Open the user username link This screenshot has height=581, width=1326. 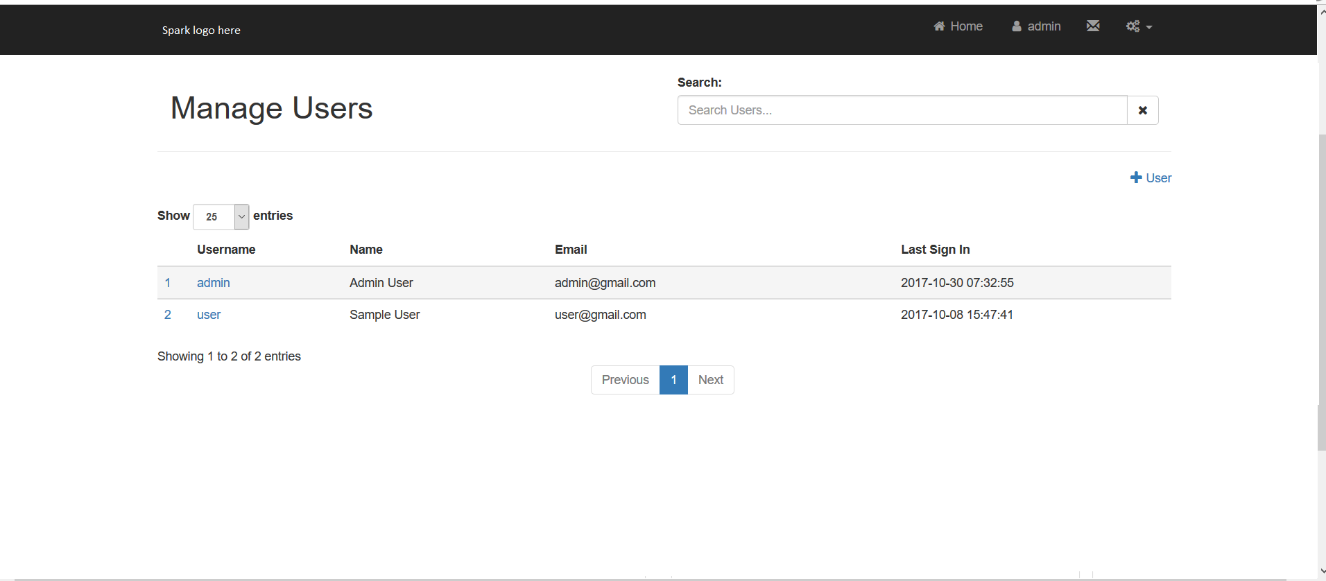[x=209, y=315]
